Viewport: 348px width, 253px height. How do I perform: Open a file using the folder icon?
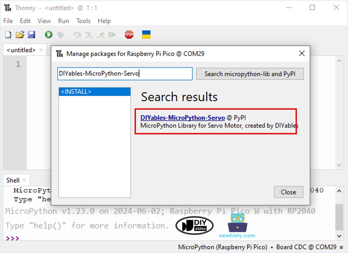pos(20,35)
